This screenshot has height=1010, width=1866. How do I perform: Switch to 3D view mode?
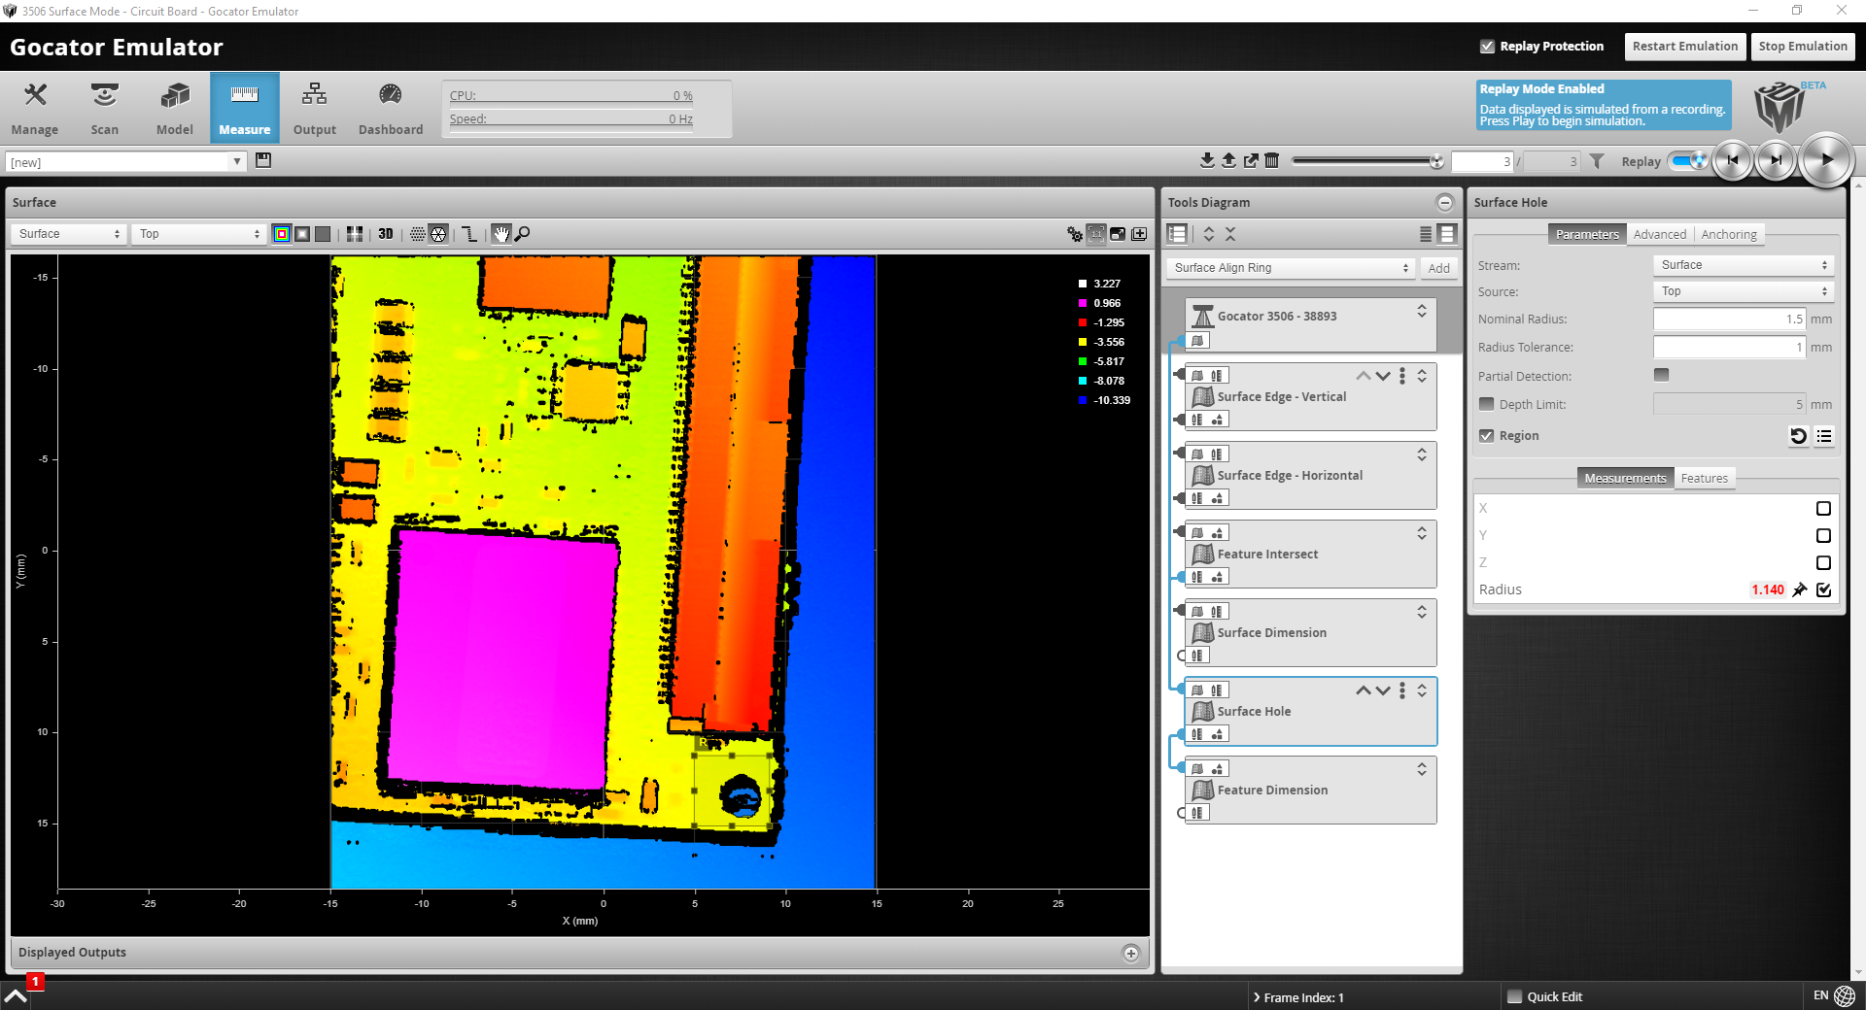386,234
